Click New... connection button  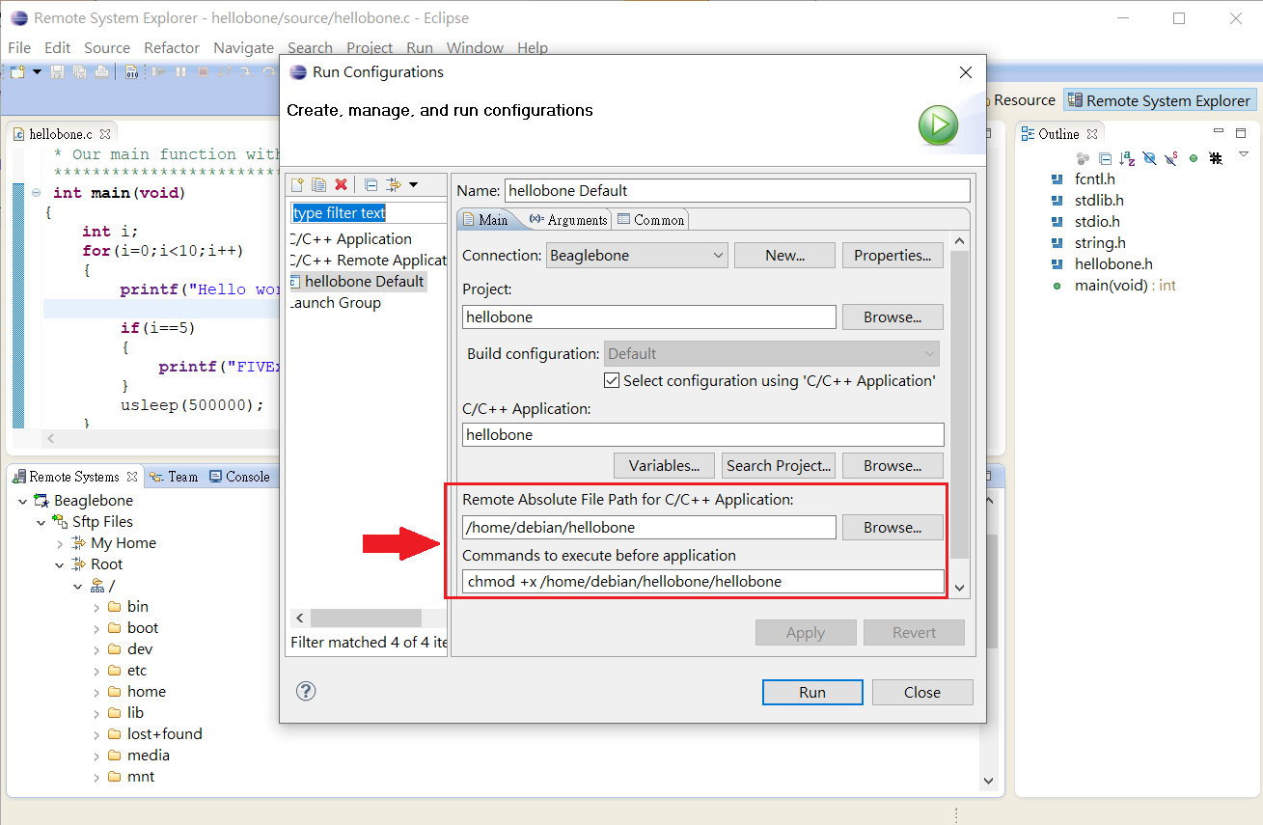[x=784, y=255]
